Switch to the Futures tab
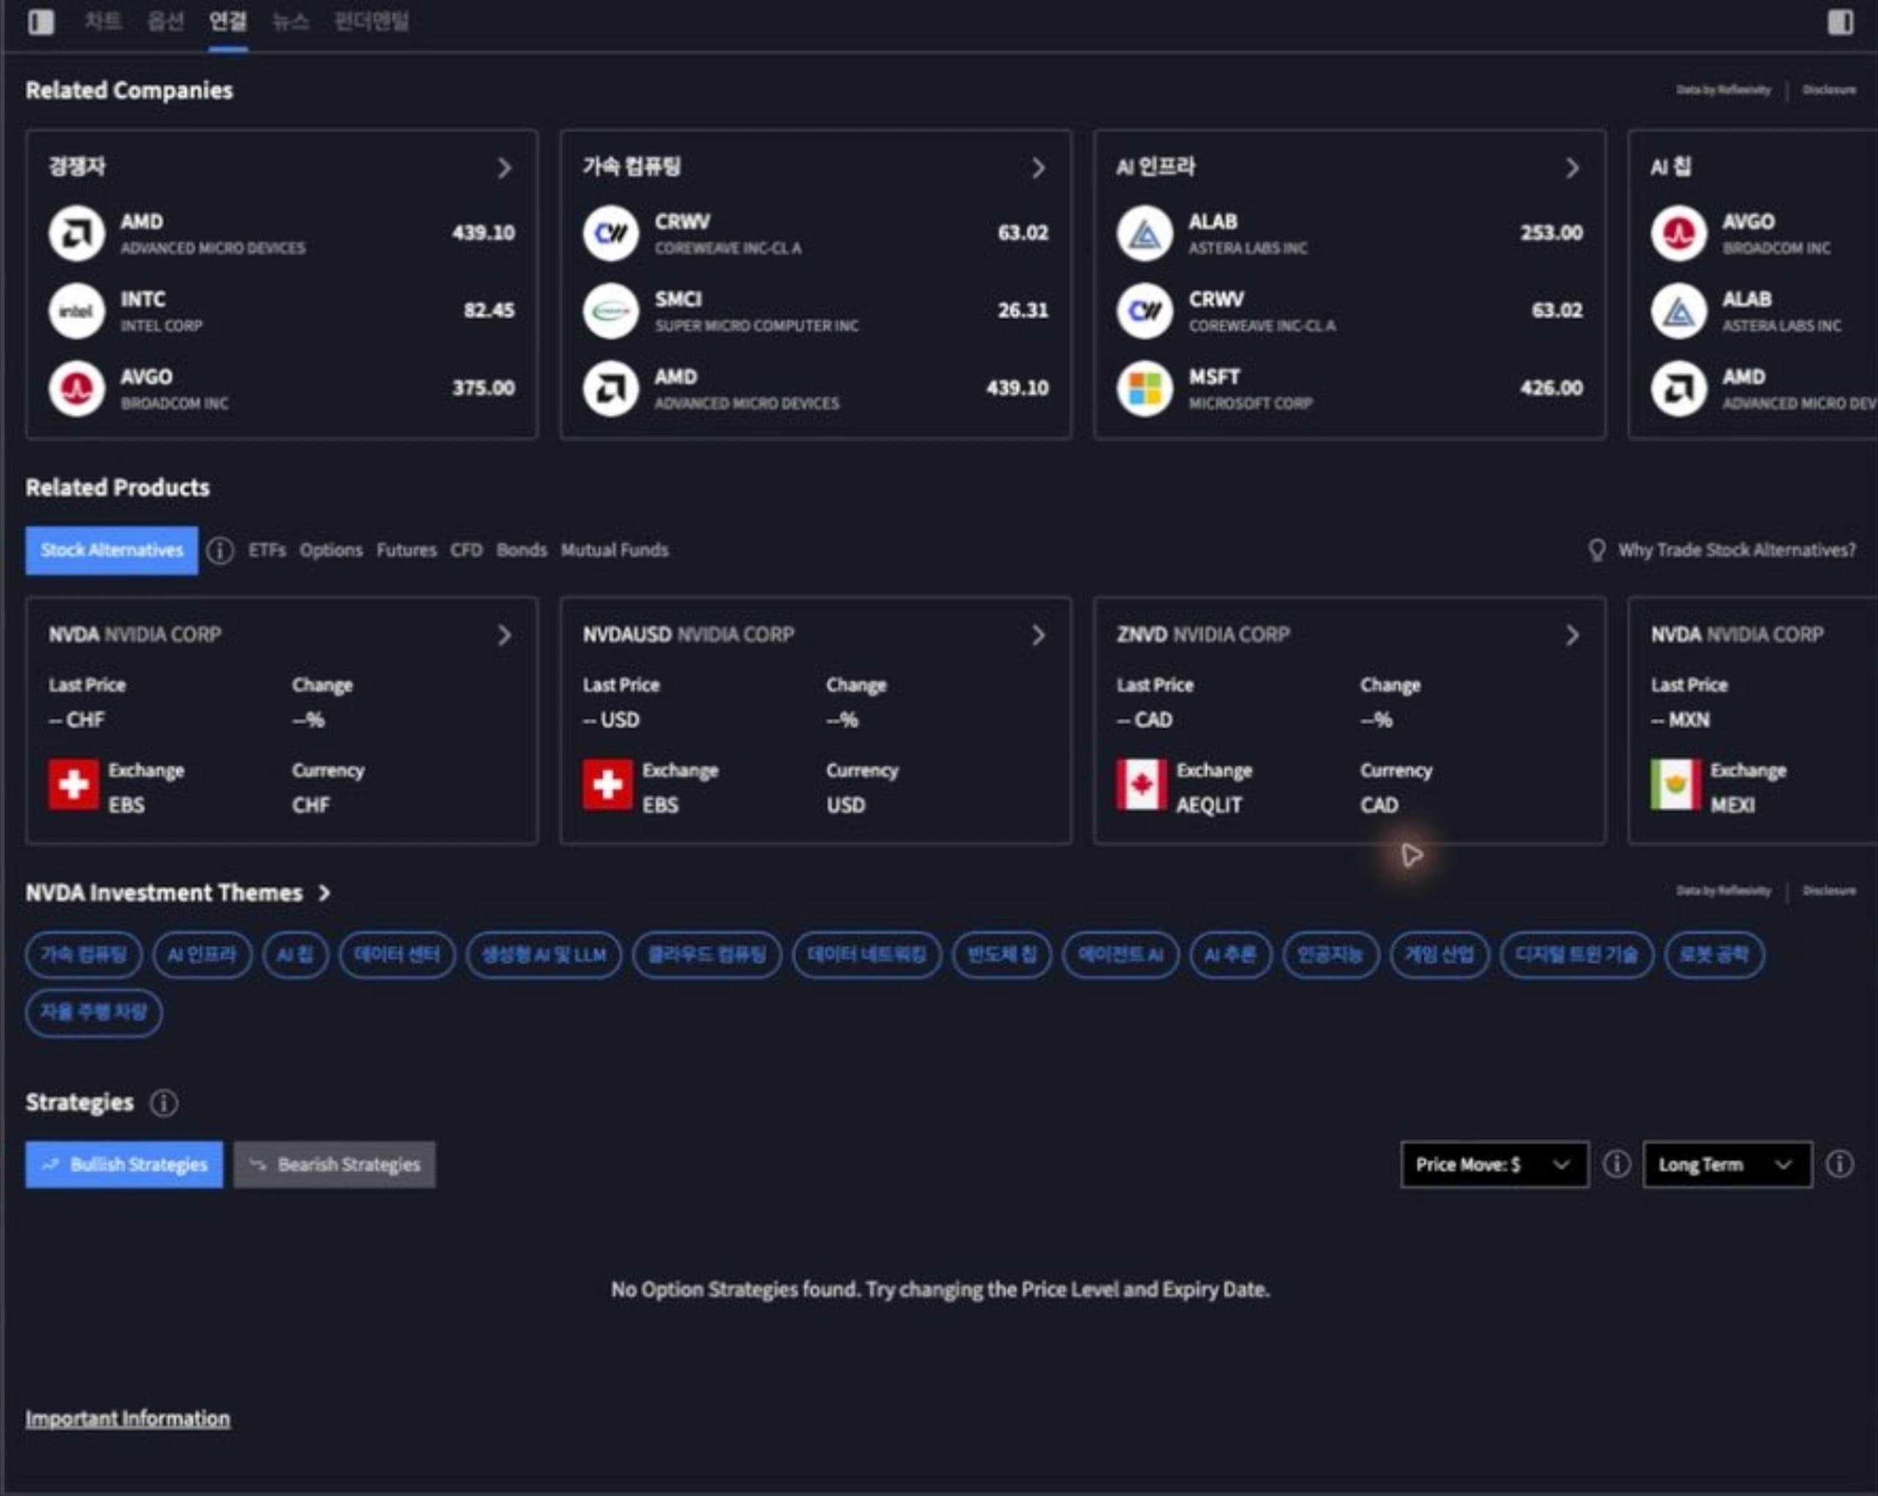Viewport: 1878px width, 1496px height. pyautogui.click(x=406, y=551)
